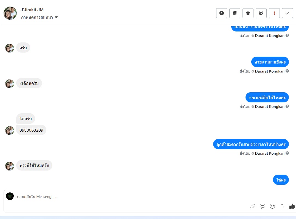296x219 pixels.
Task: Send a thumbs-up like
Action: click(x=292, y=206)
